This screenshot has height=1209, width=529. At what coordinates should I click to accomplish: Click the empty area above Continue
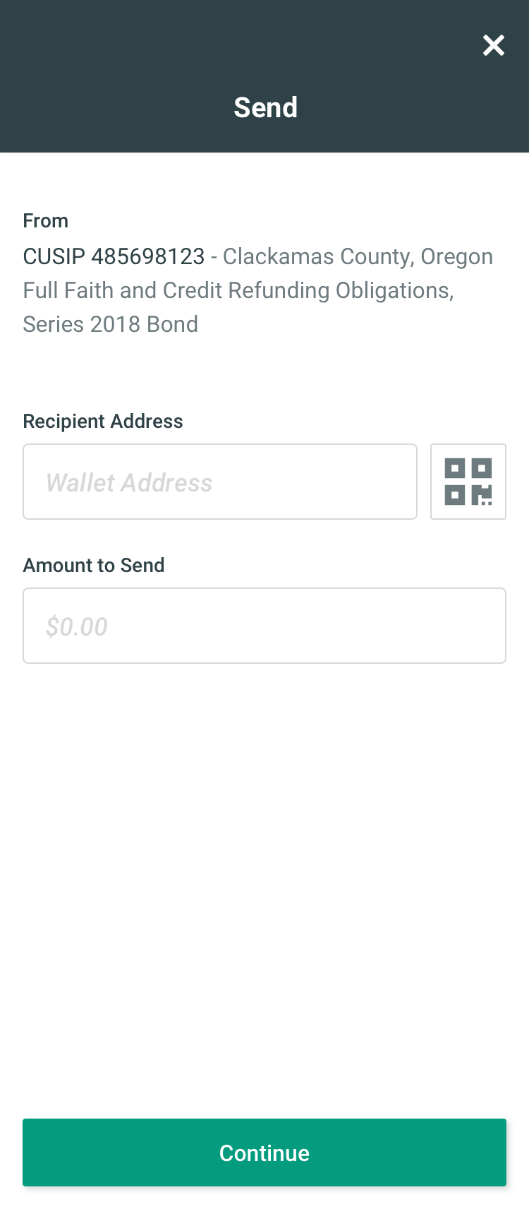[264, 890]
